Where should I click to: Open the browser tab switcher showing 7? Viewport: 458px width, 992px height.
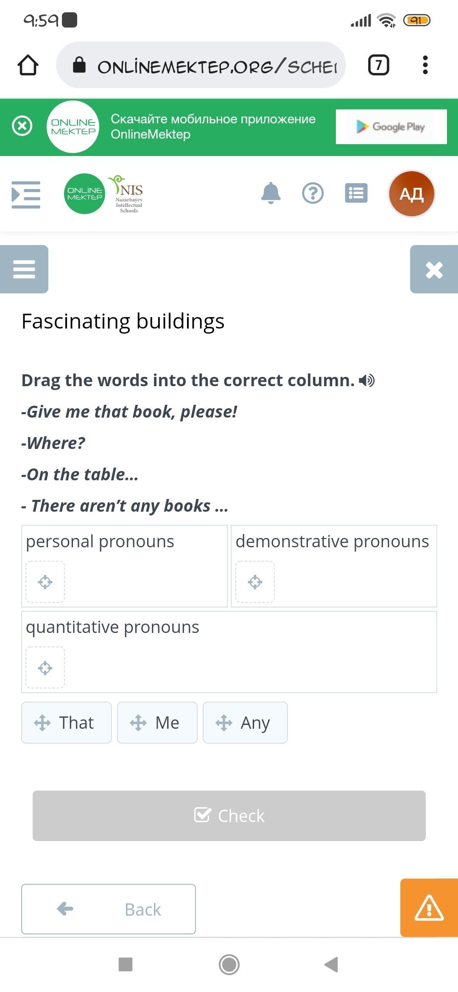378,65
